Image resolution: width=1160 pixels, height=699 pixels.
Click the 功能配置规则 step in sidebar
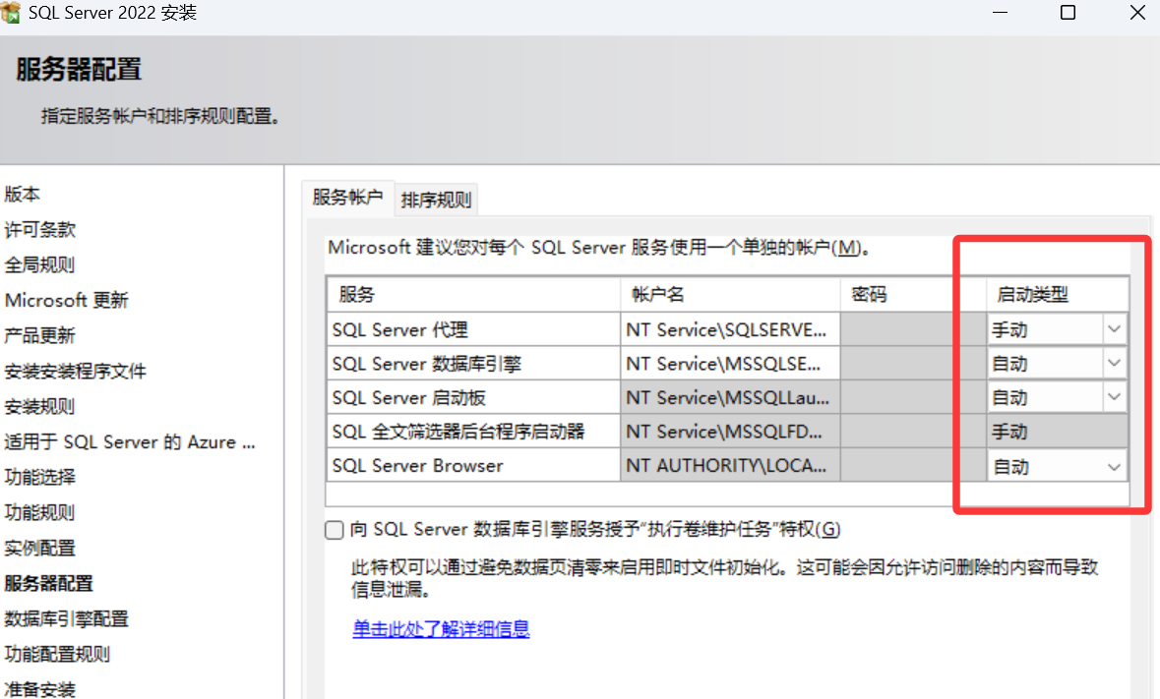point(58,655)
